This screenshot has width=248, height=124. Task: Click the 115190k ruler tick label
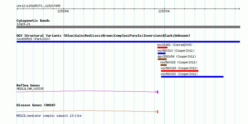(x=63, y=11)
